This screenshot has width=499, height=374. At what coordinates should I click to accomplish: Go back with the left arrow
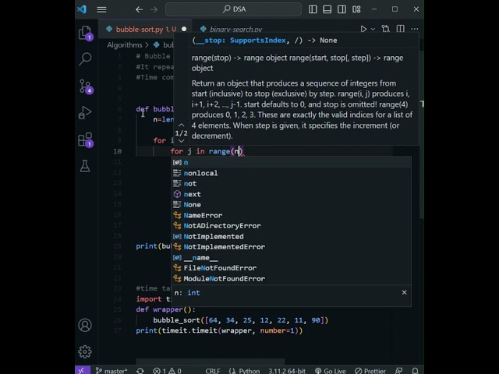[x=139, y=9]
